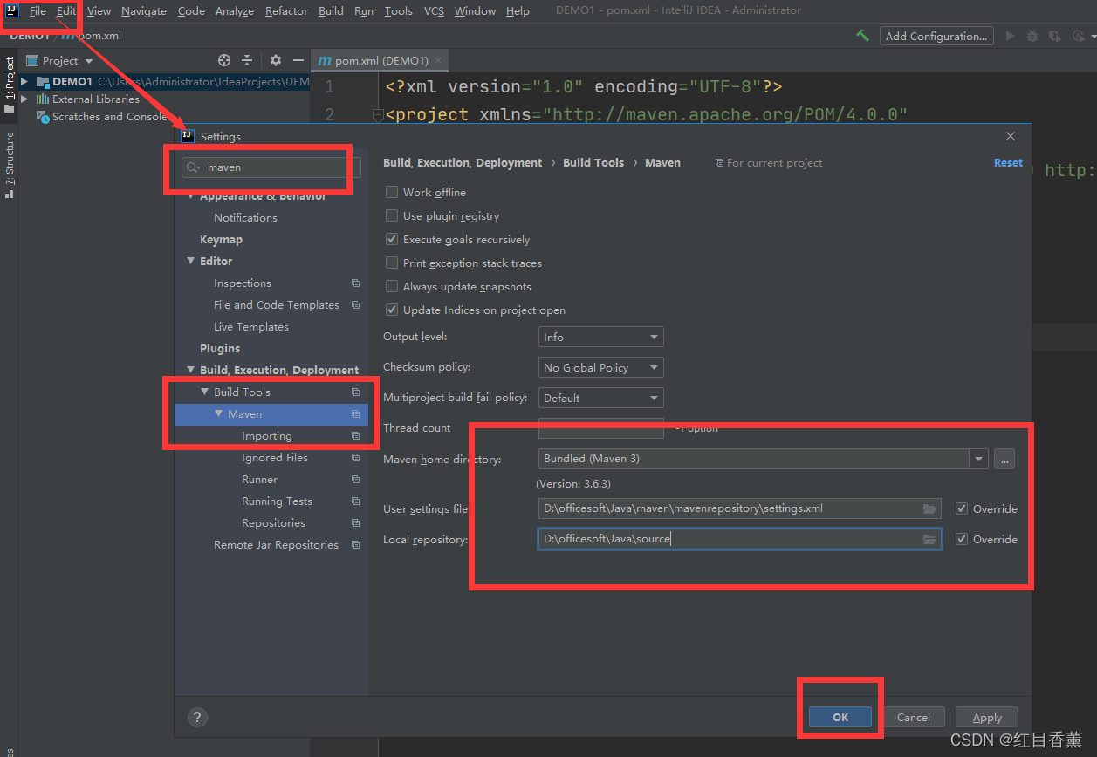
Task: Select Live Templates in settings tree
Action: coord(251,326)
